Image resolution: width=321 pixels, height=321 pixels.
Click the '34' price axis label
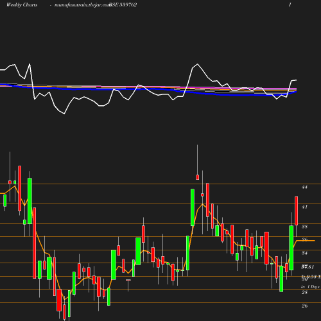(304, 253)
